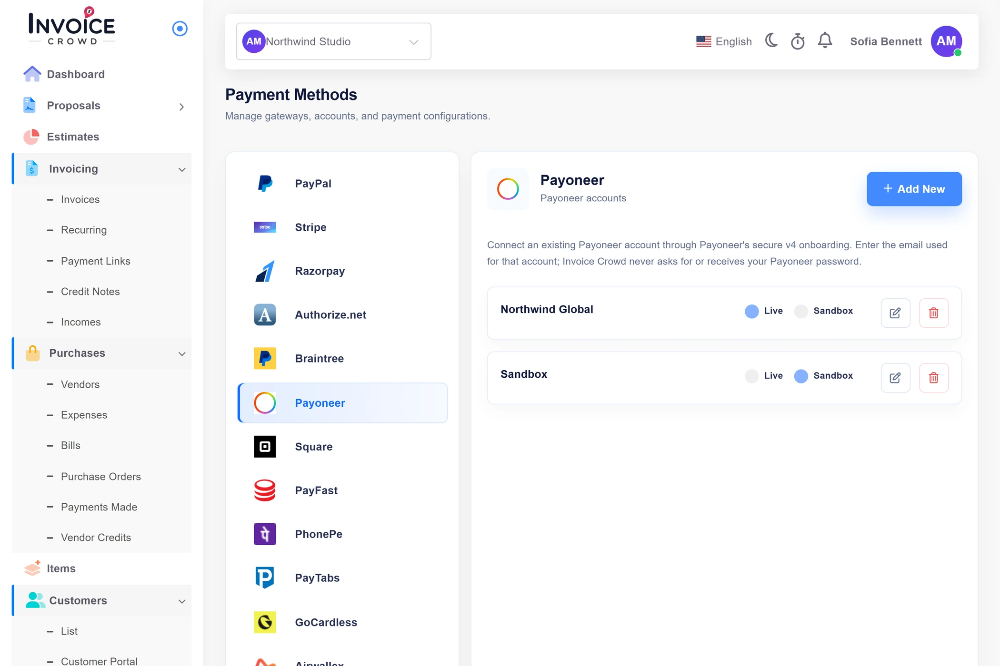Click the US flag language icon
Screen dimensions: 1000x666
703,41
